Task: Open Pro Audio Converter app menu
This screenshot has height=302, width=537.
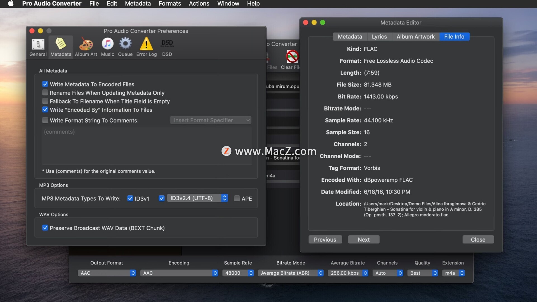Action: pyautogui.click(x=52, y=4)
